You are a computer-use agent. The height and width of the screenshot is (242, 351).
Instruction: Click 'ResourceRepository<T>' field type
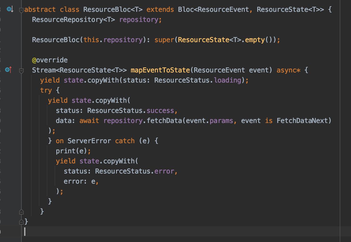pos(73,20)
